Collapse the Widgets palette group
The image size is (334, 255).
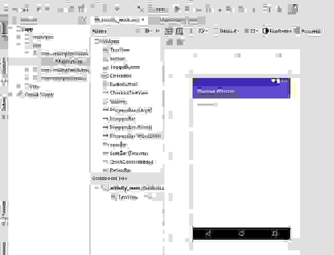pos(97,42)
